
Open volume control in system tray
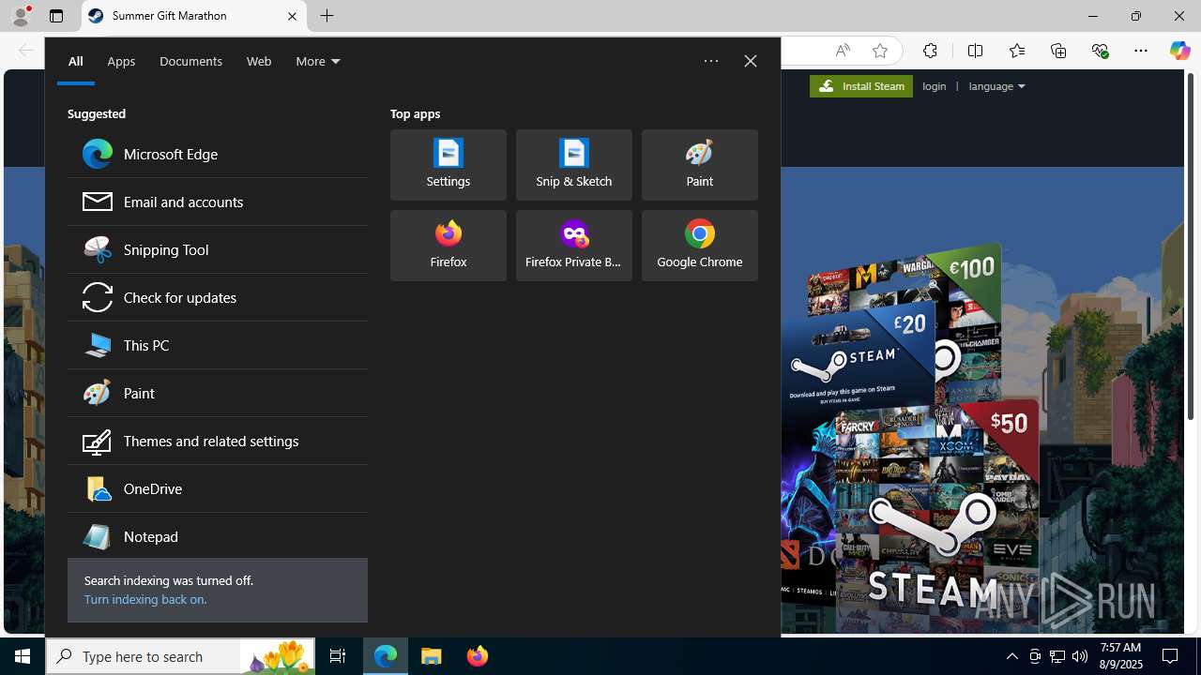point(1080,656)
